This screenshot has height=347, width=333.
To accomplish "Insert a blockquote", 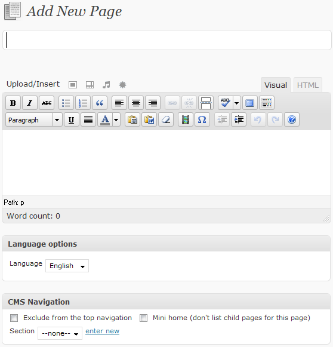I will tap(100, 103).
